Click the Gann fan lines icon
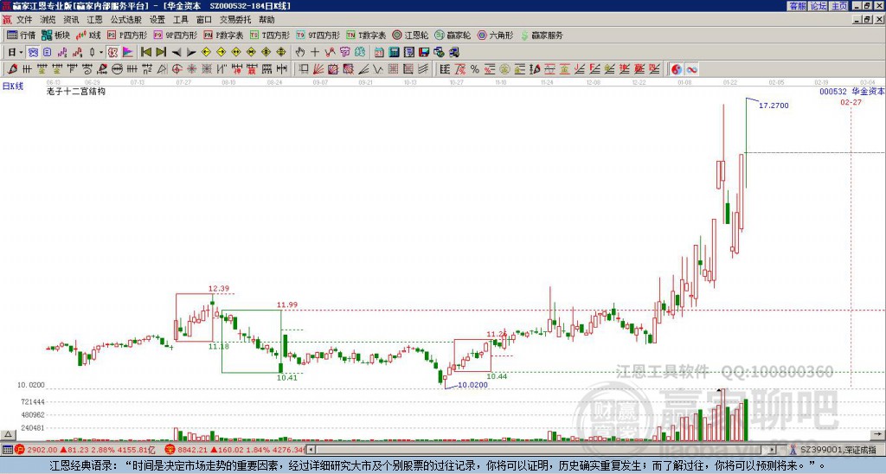This screenshot has height=474, width=886. (318, 69)
